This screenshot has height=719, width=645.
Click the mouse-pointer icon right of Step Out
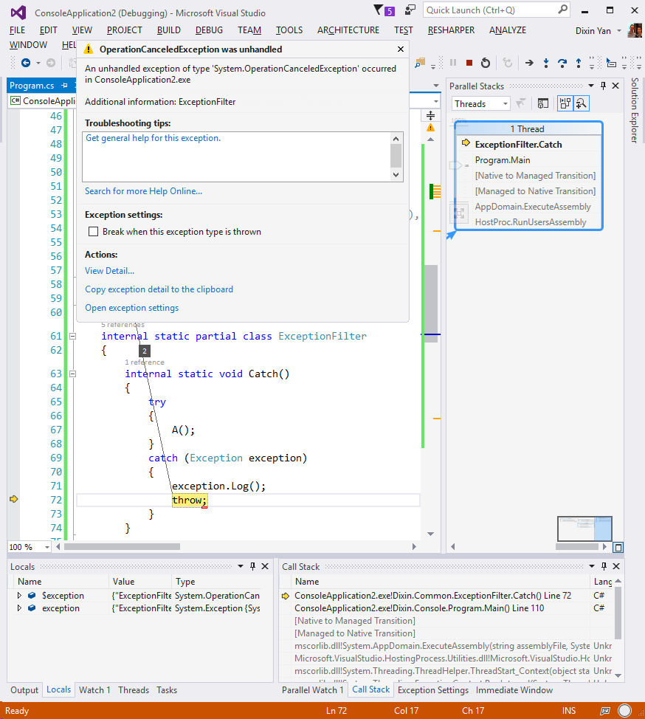(611, 63)
